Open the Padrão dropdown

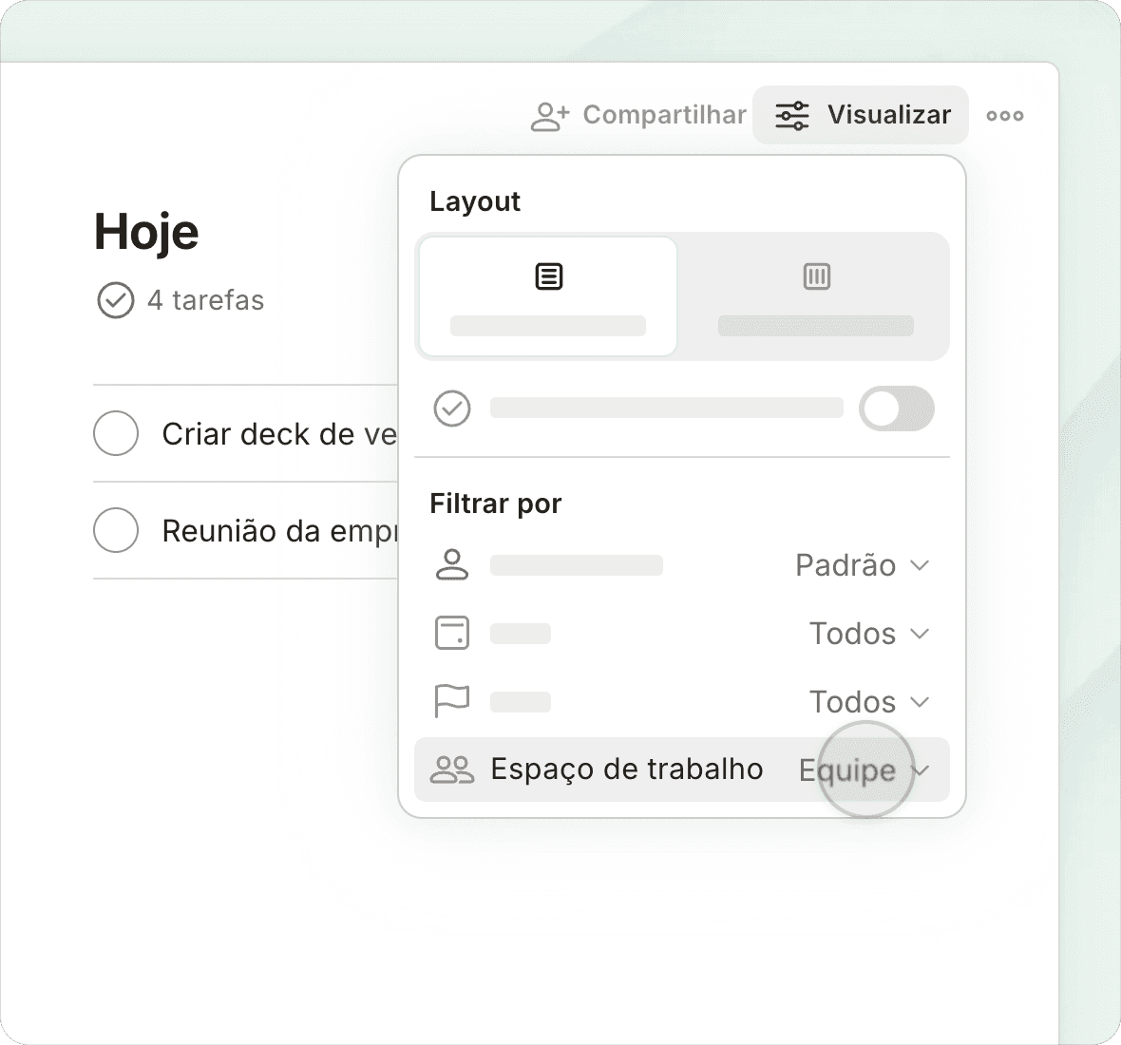861,565
